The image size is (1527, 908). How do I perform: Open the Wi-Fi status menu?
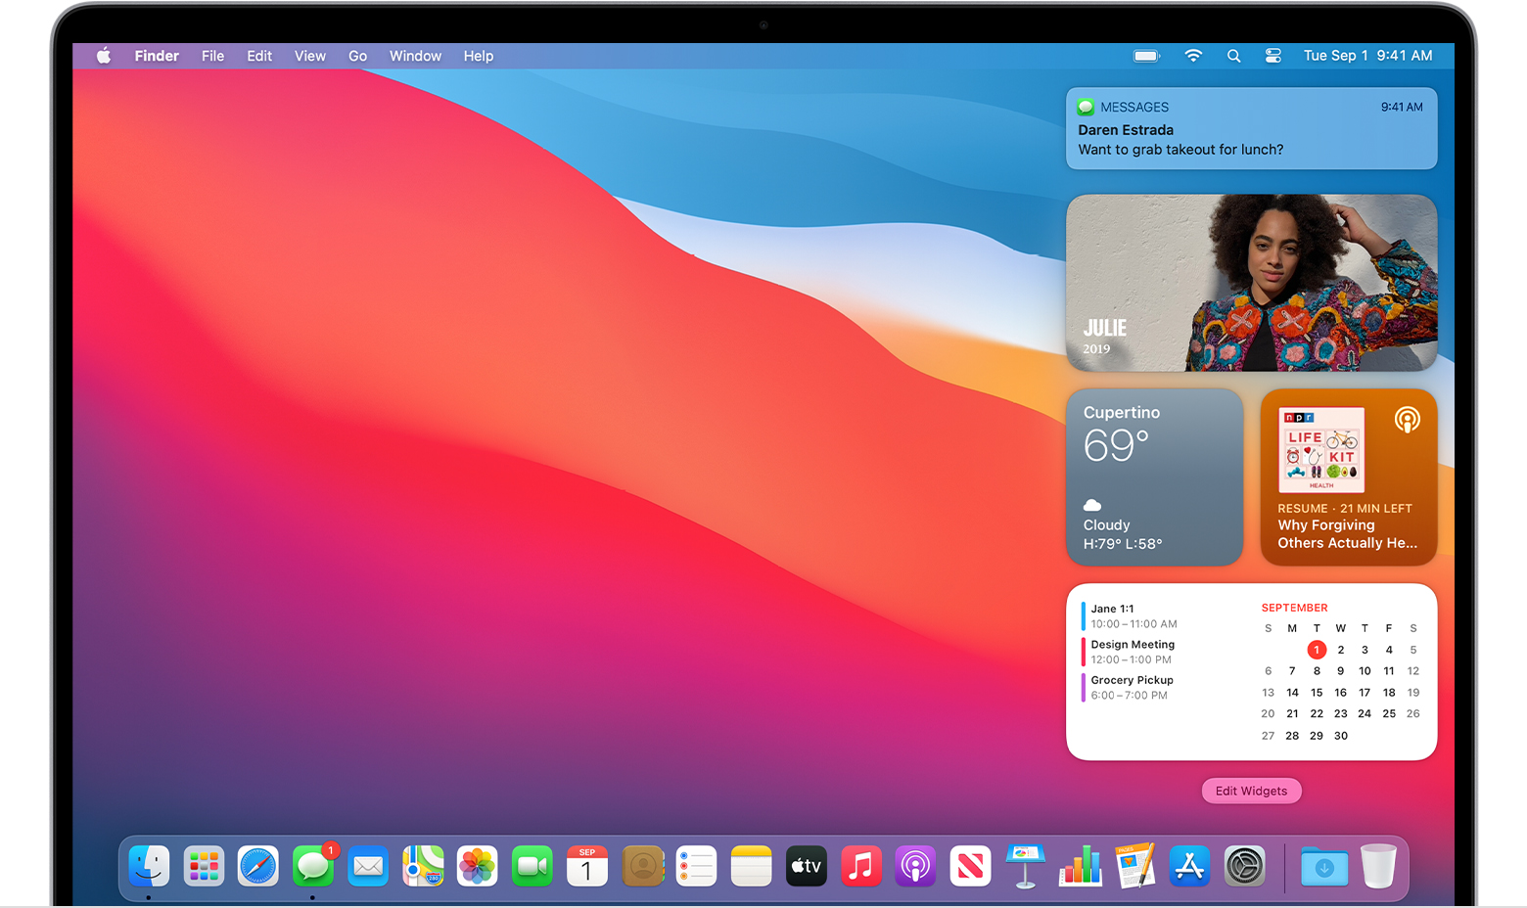tap(1193, 56)
